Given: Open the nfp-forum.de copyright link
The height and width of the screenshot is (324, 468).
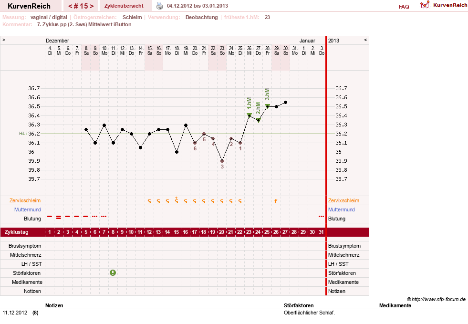Looking at the screenshot, I should [x=436, y=299].
